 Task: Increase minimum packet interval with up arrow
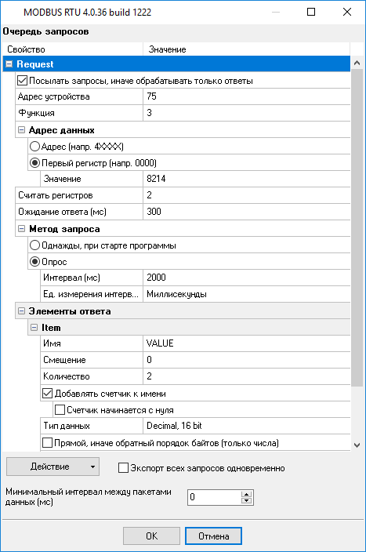tap(247, 493)
